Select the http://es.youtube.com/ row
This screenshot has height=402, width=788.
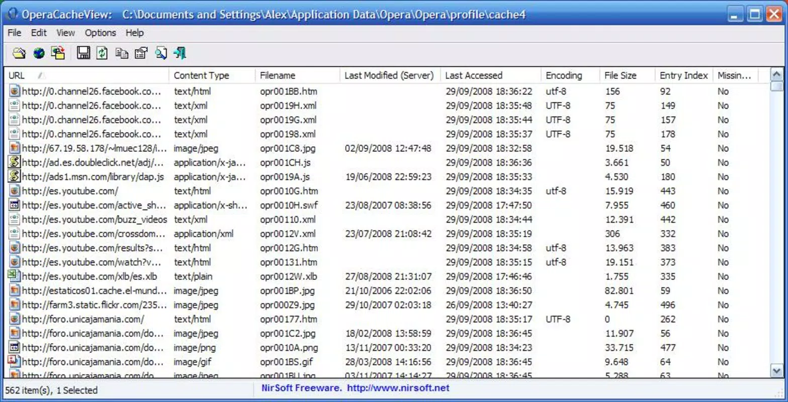pos(387,191)
